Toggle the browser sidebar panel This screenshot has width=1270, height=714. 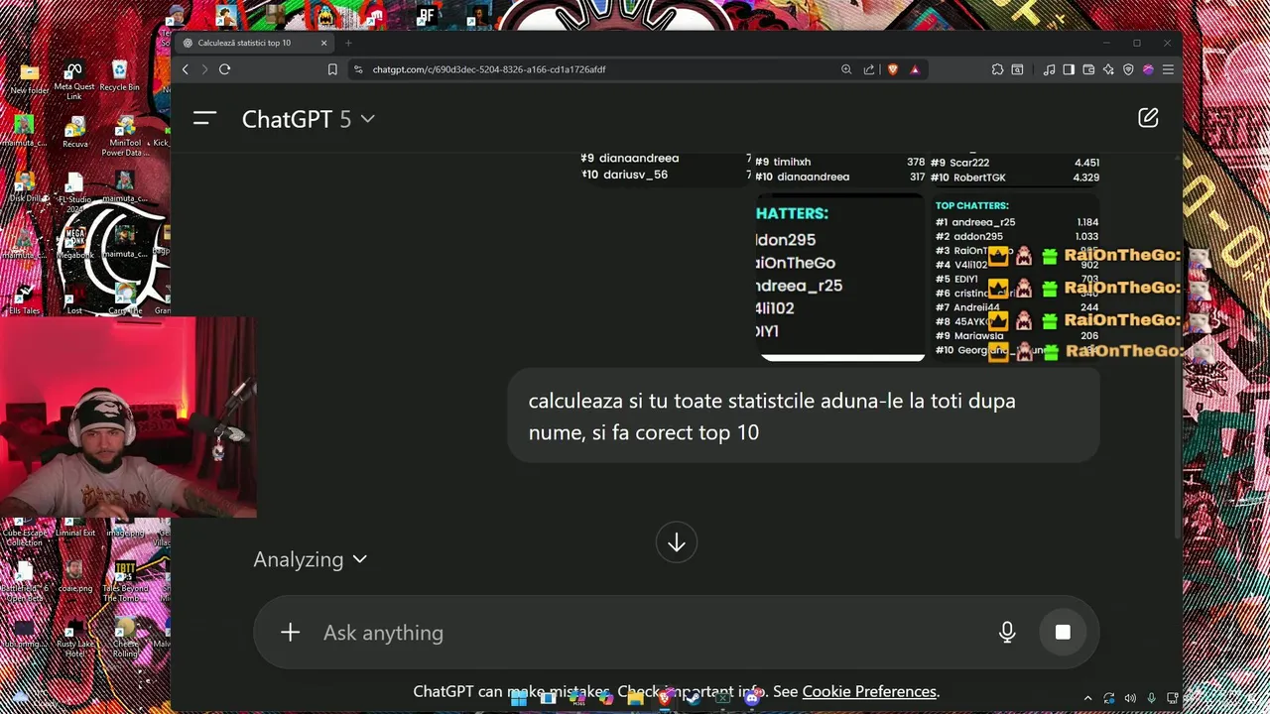point(1069,69)
